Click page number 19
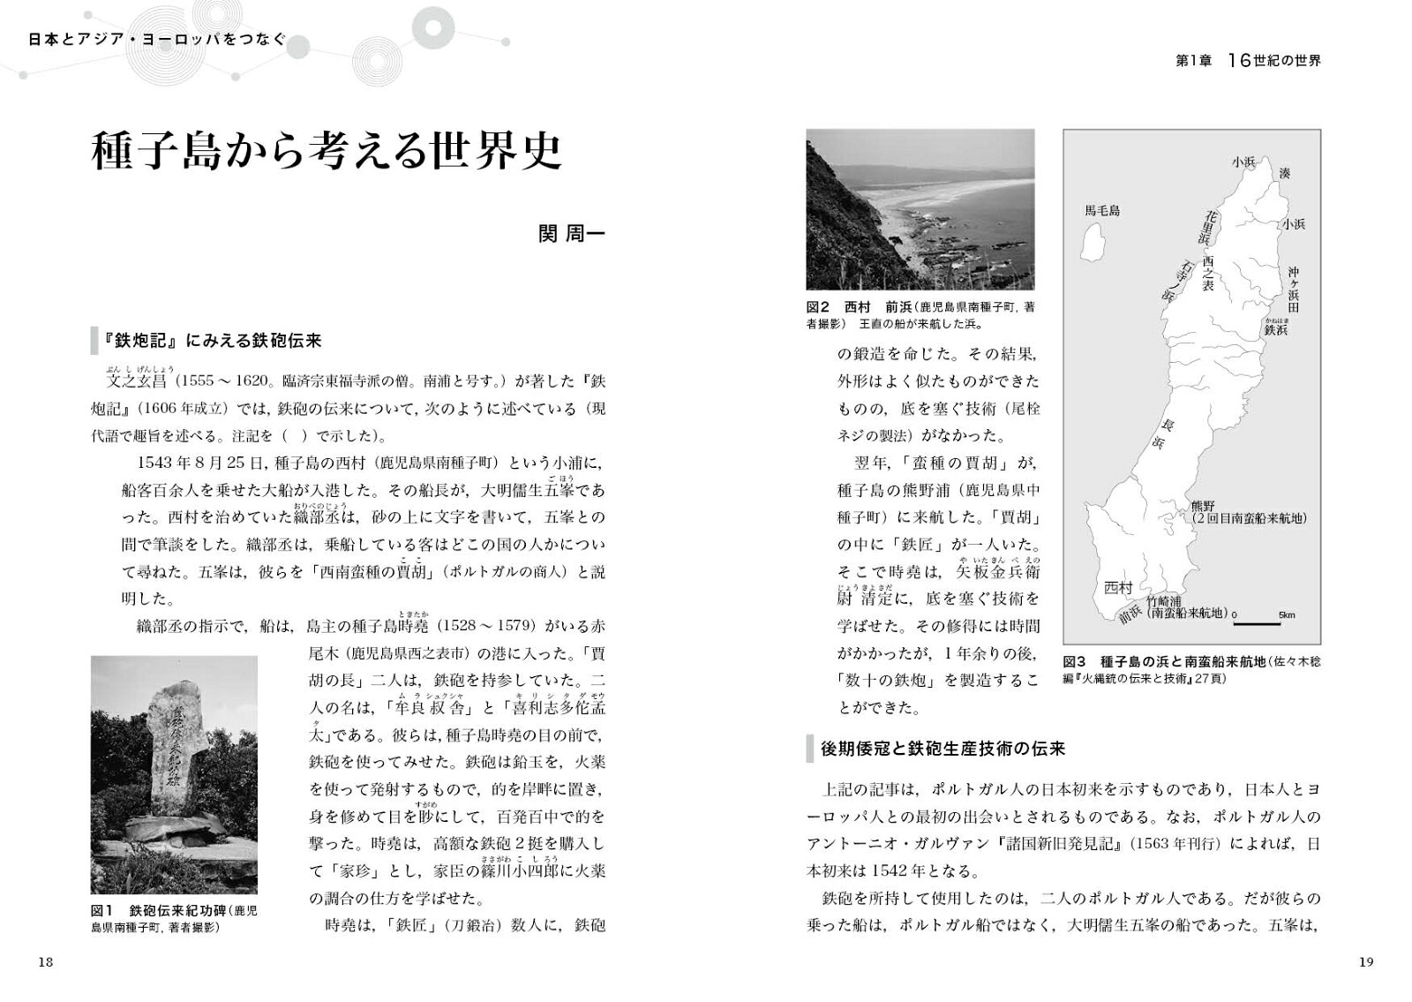The height and width of the screenshot is (1002, 1412). point(1366,962)
